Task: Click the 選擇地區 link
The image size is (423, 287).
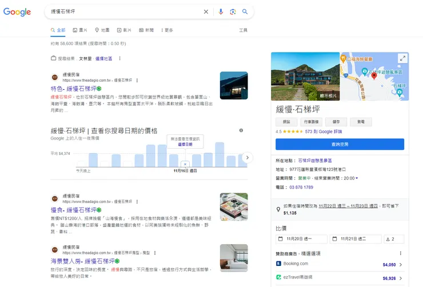Action: pos(103,58)
